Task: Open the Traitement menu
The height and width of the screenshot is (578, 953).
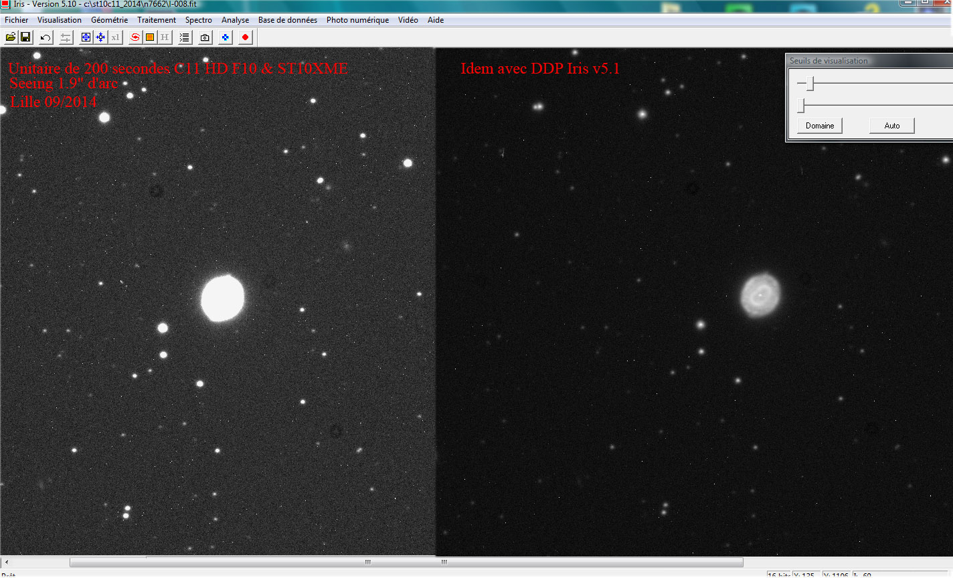Action: (x=157, y=20)
